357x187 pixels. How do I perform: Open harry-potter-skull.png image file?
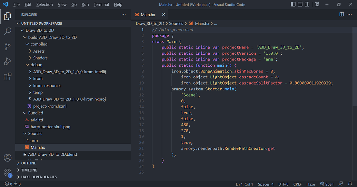(x=73, y=126)
